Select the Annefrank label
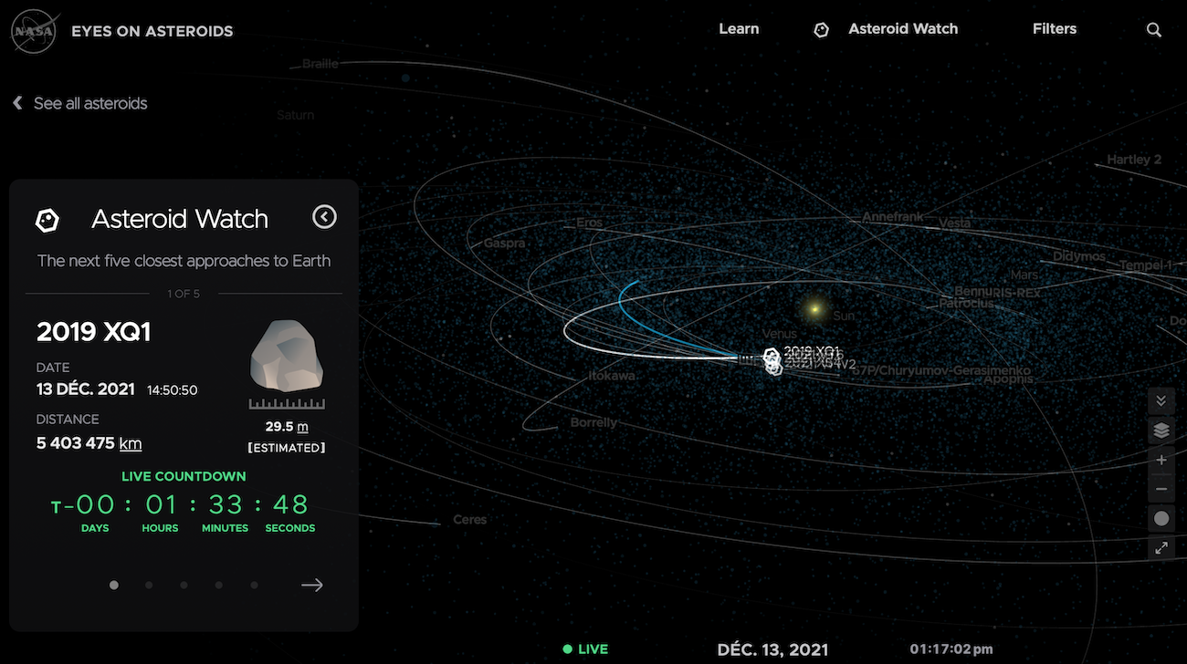Screen dimensions: 1187x664 tap(893, 217)
